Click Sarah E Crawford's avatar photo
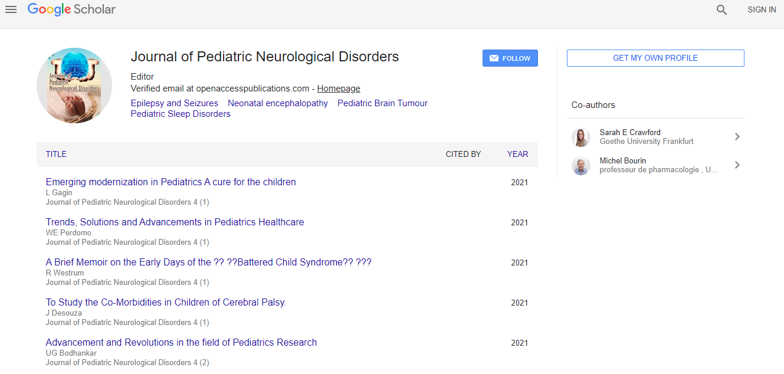The image size is (784, 374). (x=580, y=137)
